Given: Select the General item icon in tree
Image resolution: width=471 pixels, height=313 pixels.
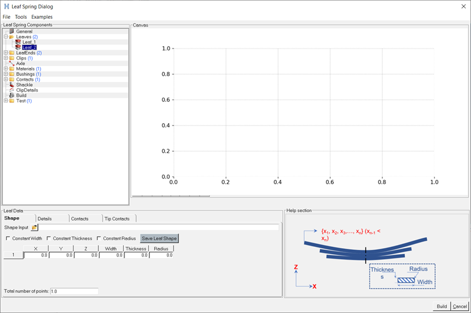Looking at the screenshot, I should tap(12, 32).
